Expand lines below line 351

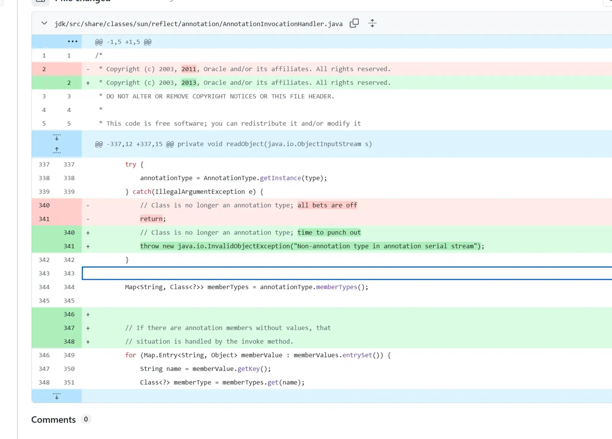point(57,396)
